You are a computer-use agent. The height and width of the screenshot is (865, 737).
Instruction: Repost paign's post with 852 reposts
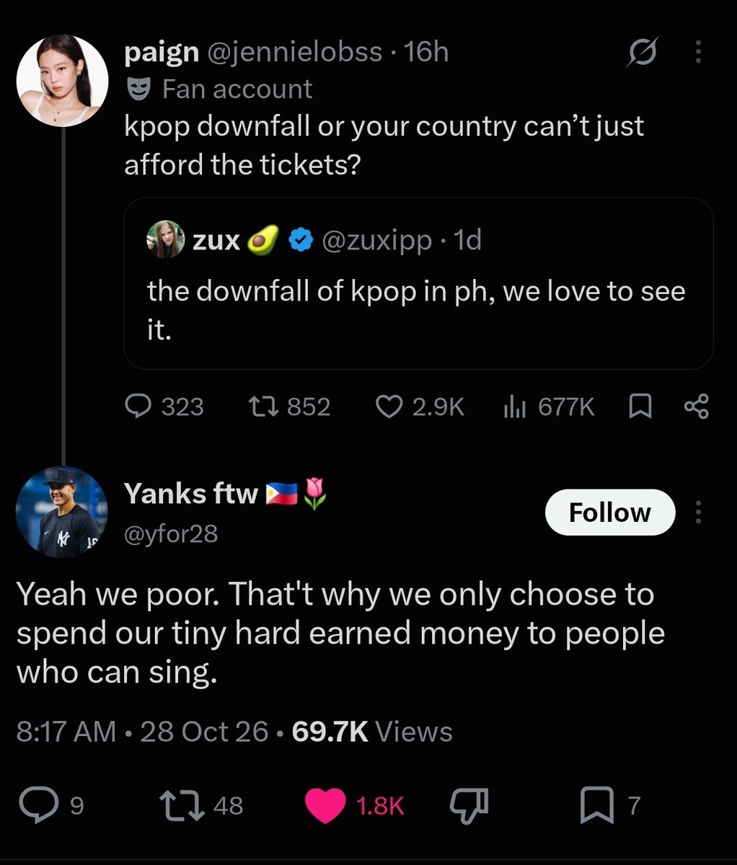[288, 407]
